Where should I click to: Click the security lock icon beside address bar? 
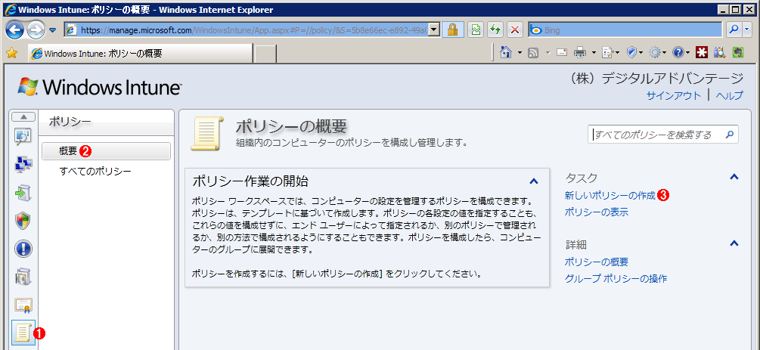pyautogui.click(x=453, y=30)
